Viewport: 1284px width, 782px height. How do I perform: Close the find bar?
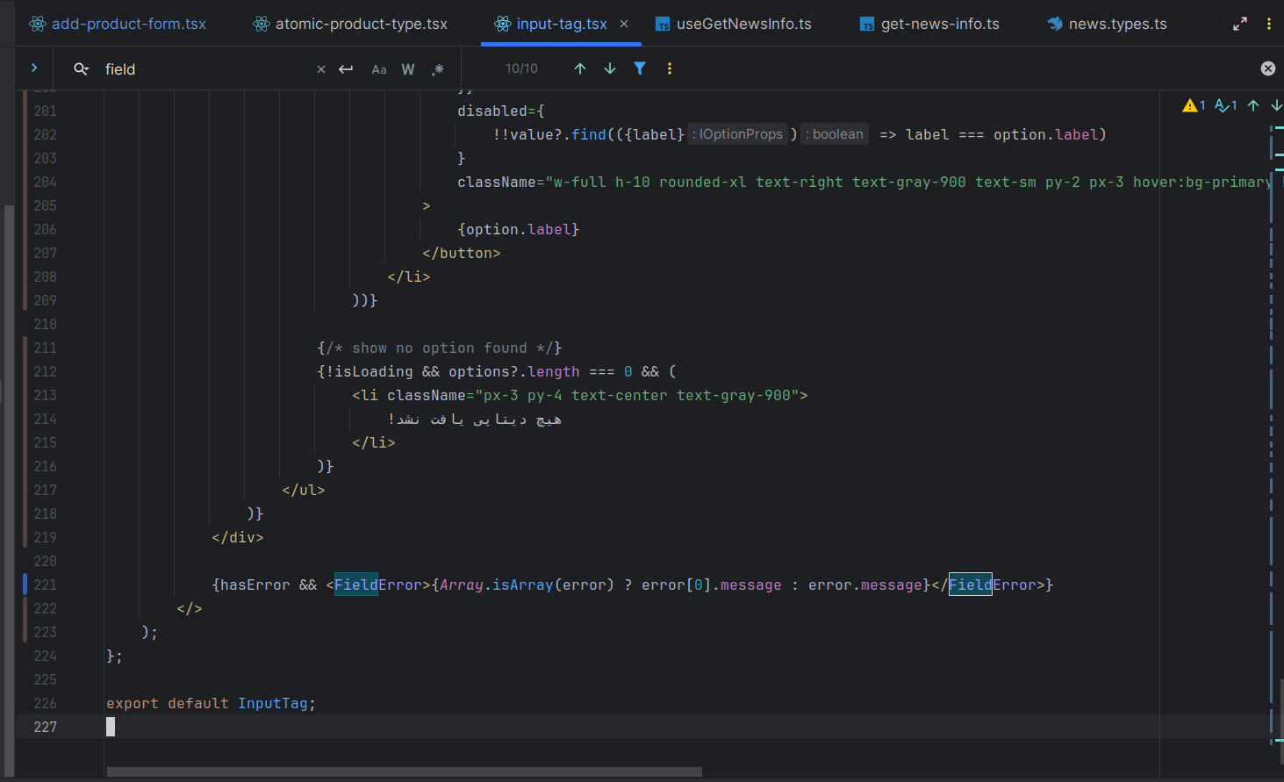(x=1268, y=68)
